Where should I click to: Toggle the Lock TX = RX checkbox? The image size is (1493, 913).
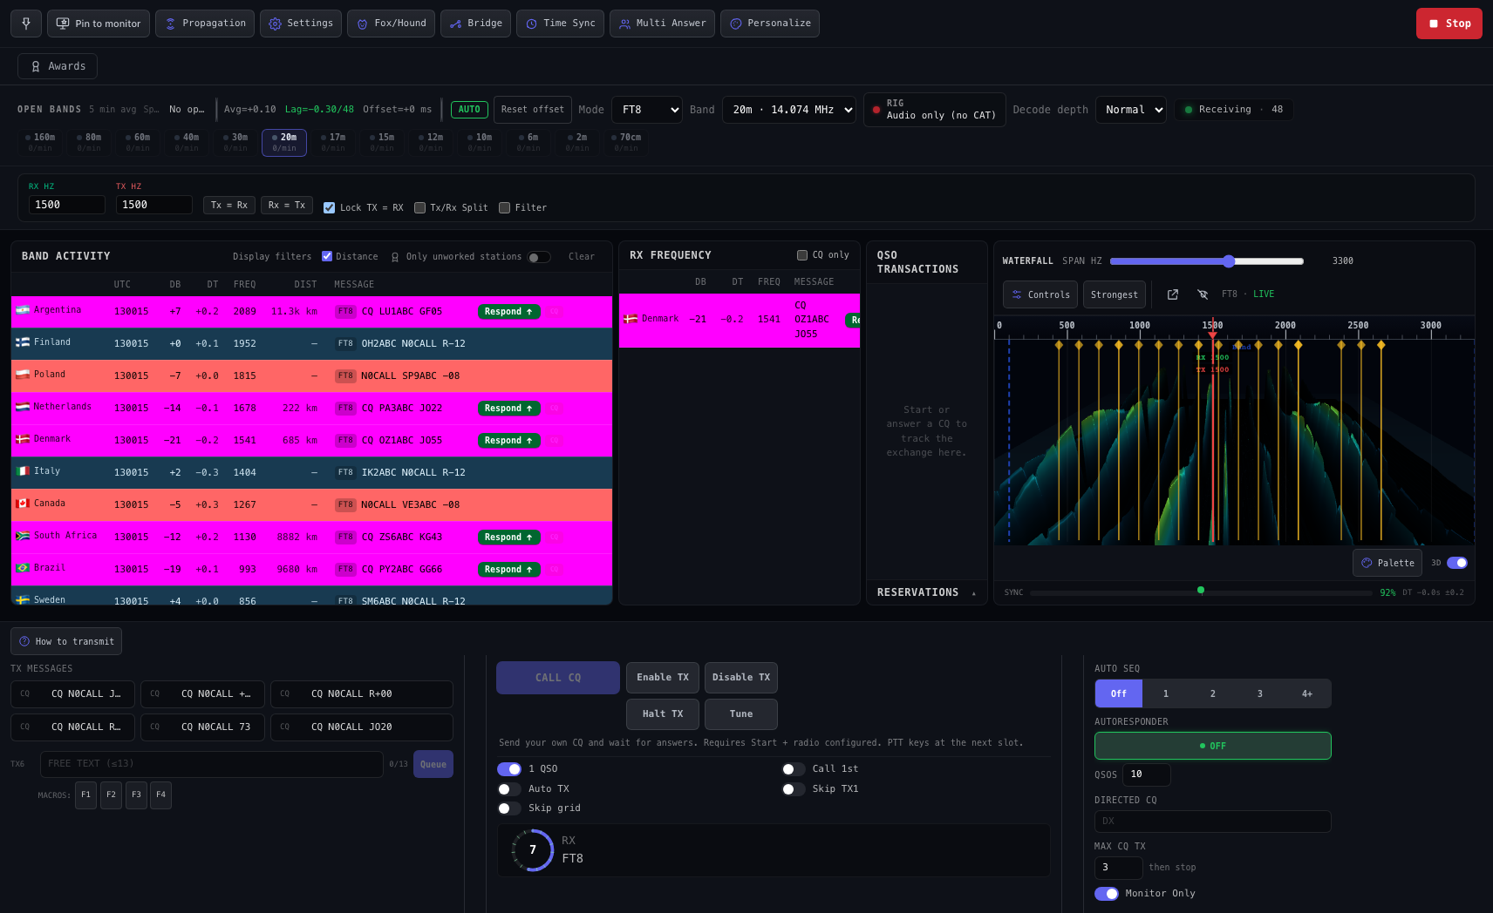click(329, 207)
